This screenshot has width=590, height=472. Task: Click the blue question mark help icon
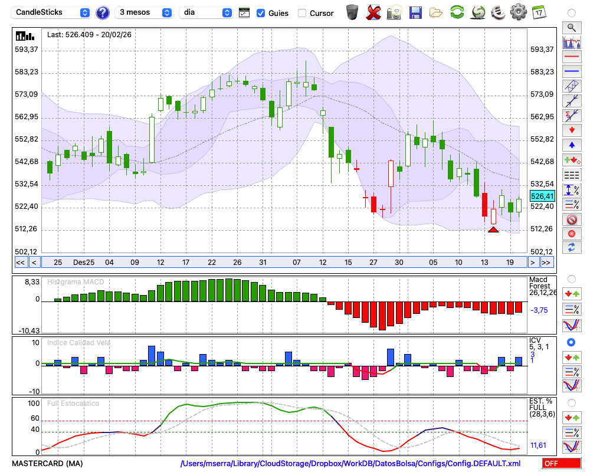103,12
